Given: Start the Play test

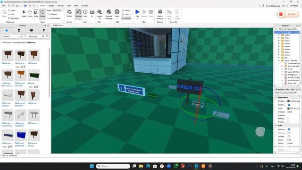Looking at the screenshot, I should click(x=137, y=13).
